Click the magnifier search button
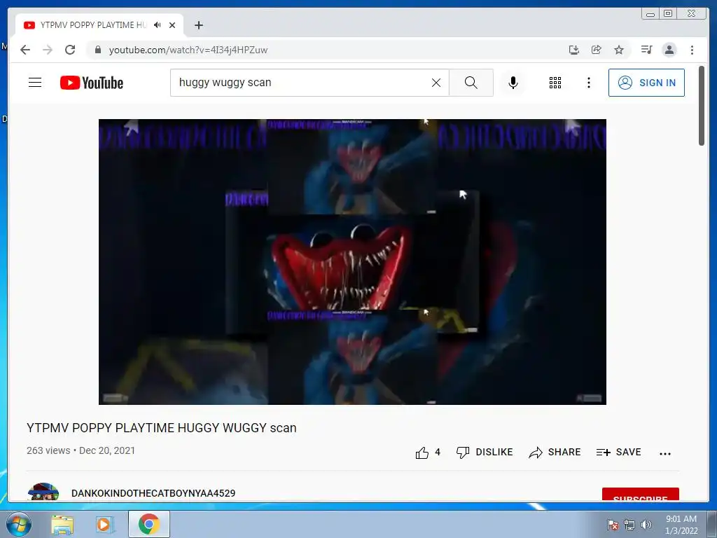This screenshot has height=538, width=717. point(471,83)
